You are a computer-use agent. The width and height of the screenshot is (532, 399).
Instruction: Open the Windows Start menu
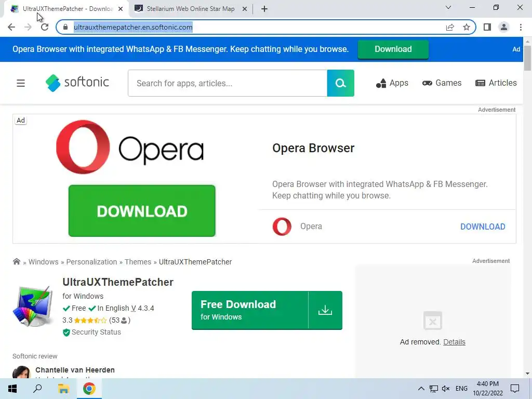coord(12,389)
